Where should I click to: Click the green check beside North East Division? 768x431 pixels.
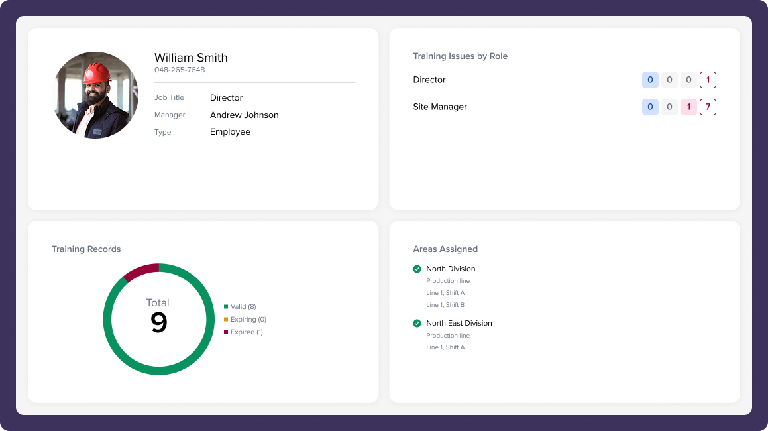pos(417,323)
